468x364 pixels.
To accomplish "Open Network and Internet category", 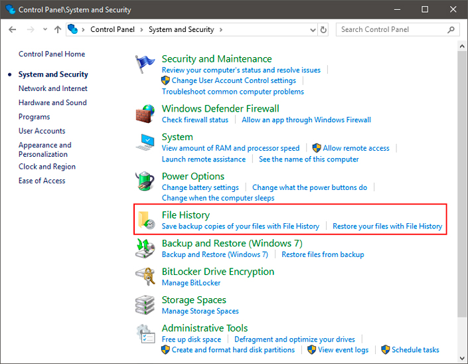I will 53,88.
